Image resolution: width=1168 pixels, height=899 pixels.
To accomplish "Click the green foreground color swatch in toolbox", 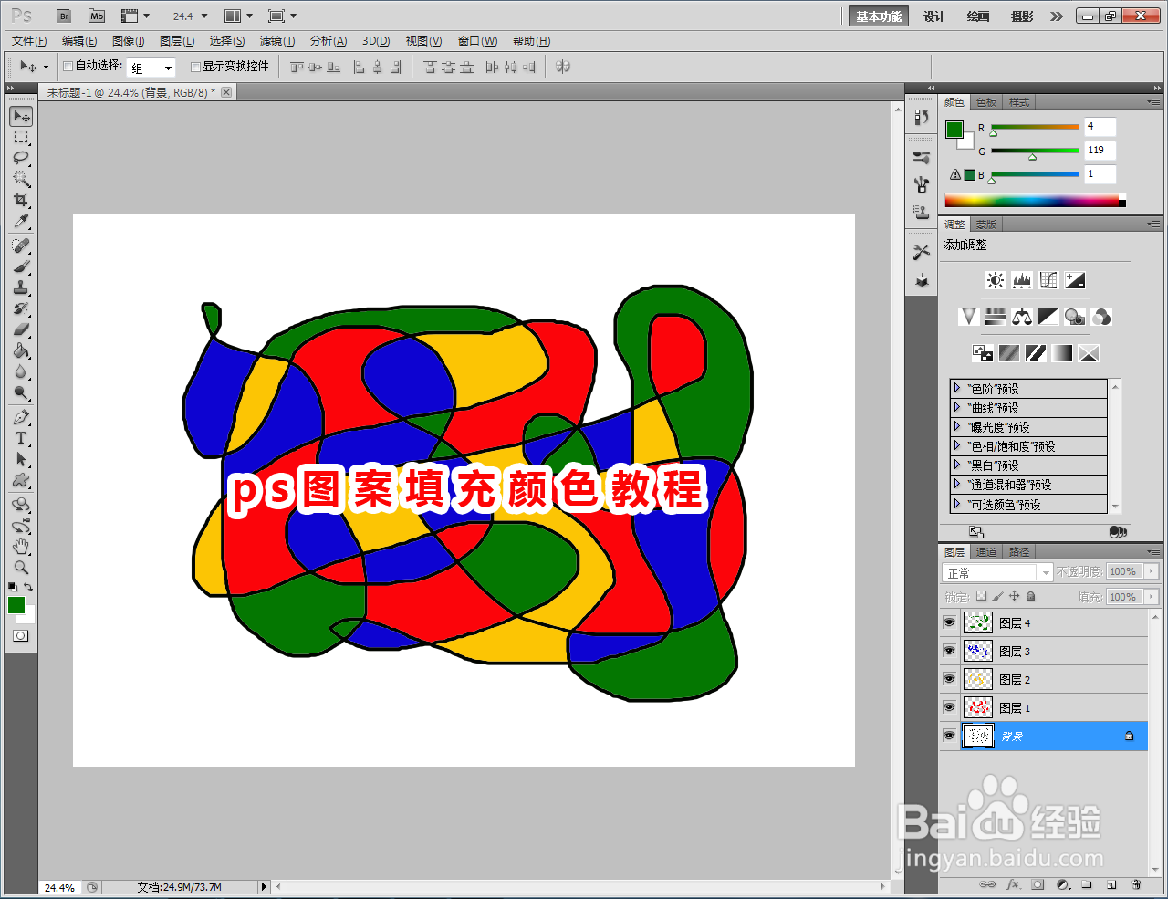I will [16, 605].
